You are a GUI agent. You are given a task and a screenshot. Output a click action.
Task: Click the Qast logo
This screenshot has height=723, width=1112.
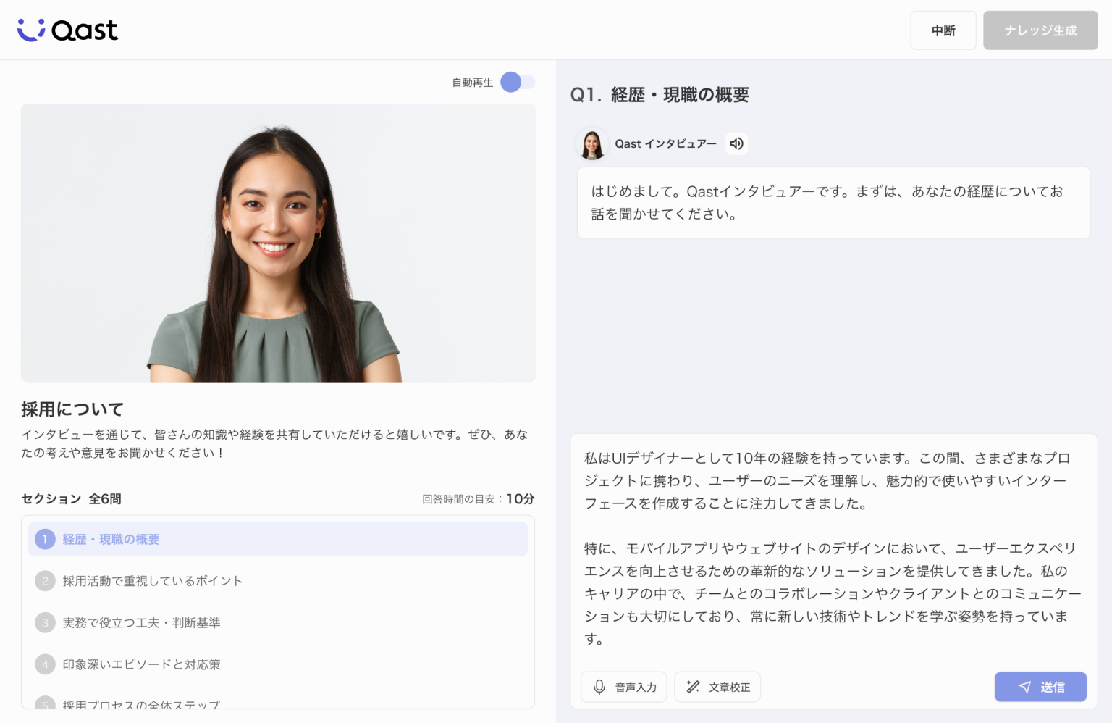pyautogui.click(x=67, y=30)
